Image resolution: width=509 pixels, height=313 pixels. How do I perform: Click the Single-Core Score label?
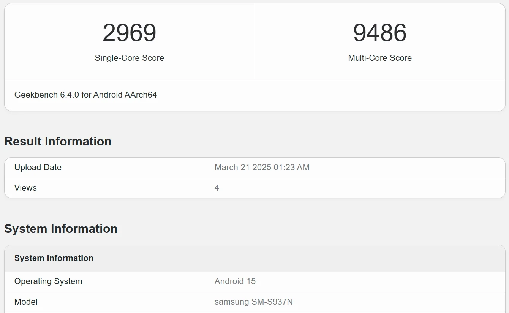(x=129, y=58)
